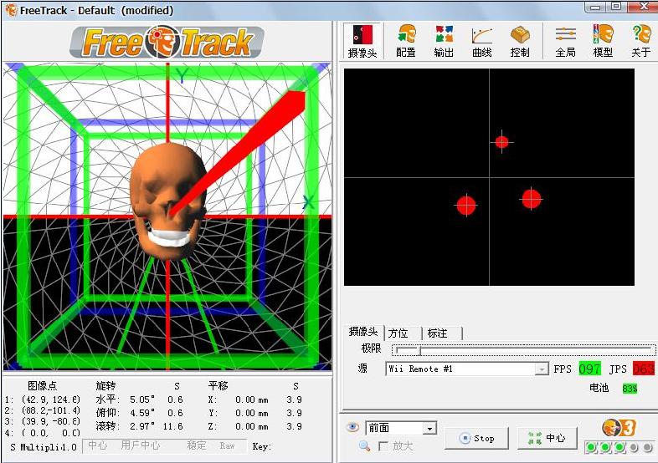Click image point 2 coordinates (88.2,-101.4)
658x463 pixels.
coord(50,410)
